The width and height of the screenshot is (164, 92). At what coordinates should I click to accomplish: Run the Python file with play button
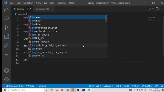pyautogui.click(x=150, y=9)
